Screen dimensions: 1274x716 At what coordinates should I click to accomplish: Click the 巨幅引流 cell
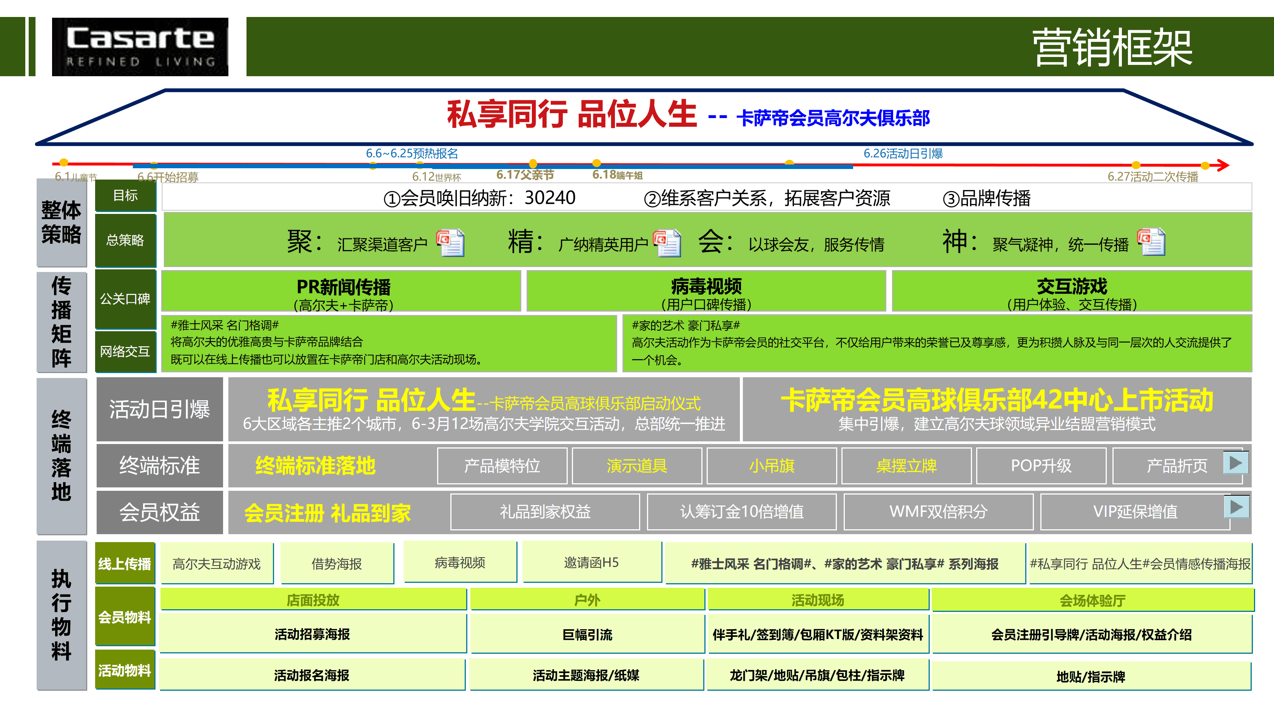click(x=587, y=634)
